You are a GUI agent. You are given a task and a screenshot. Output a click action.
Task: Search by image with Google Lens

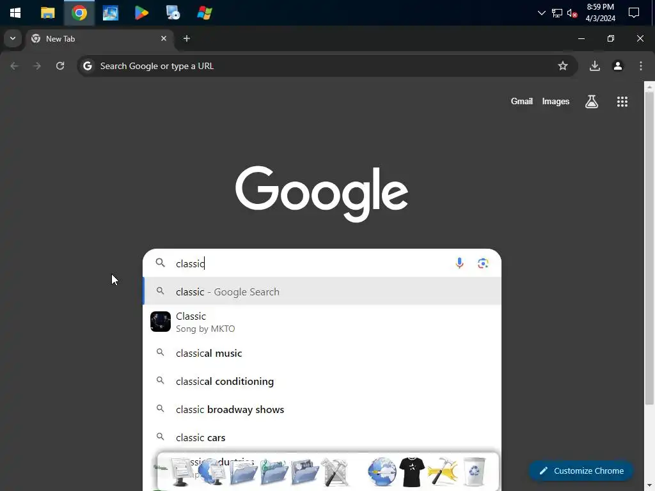pos(483,263)
